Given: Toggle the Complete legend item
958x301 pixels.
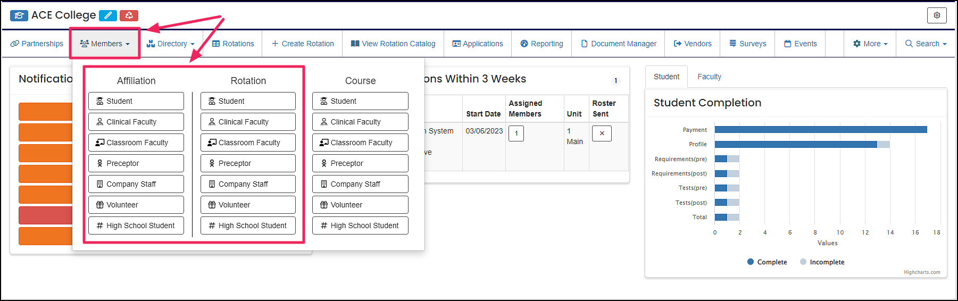Looking at the screenshot, I should pyautogui.click(x=767, y=262).
